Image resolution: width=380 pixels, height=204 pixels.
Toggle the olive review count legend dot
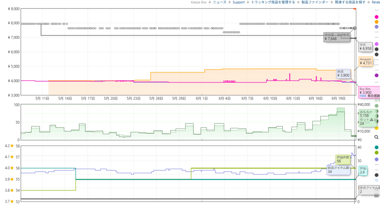pos(376,153)
